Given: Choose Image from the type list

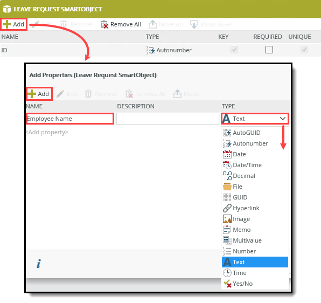Looking at the screenshot, I should click(255, 219).
